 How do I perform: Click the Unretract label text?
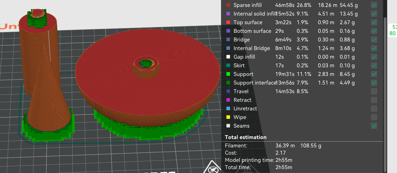pyautogui.click(x=245, y=108)
